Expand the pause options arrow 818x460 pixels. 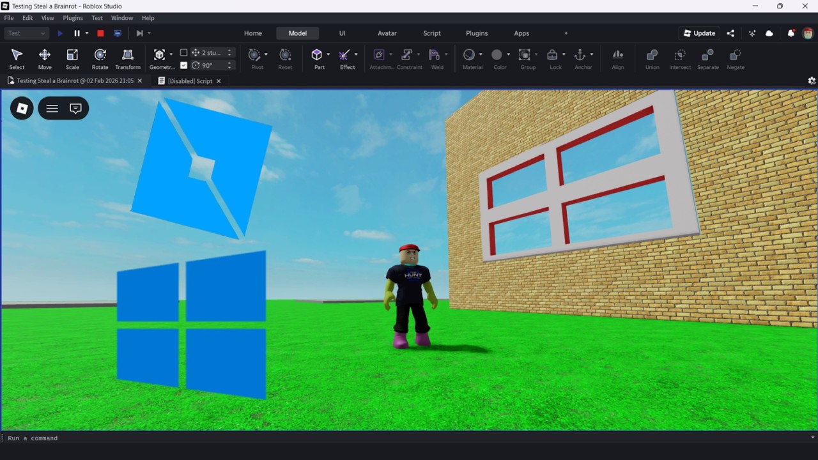pyautogui.click(x=87, y=33)
